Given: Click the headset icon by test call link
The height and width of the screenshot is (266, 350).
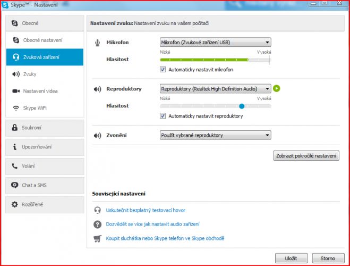Looking at the screenshot, I should pyautogui.click(x=97, y=210).
